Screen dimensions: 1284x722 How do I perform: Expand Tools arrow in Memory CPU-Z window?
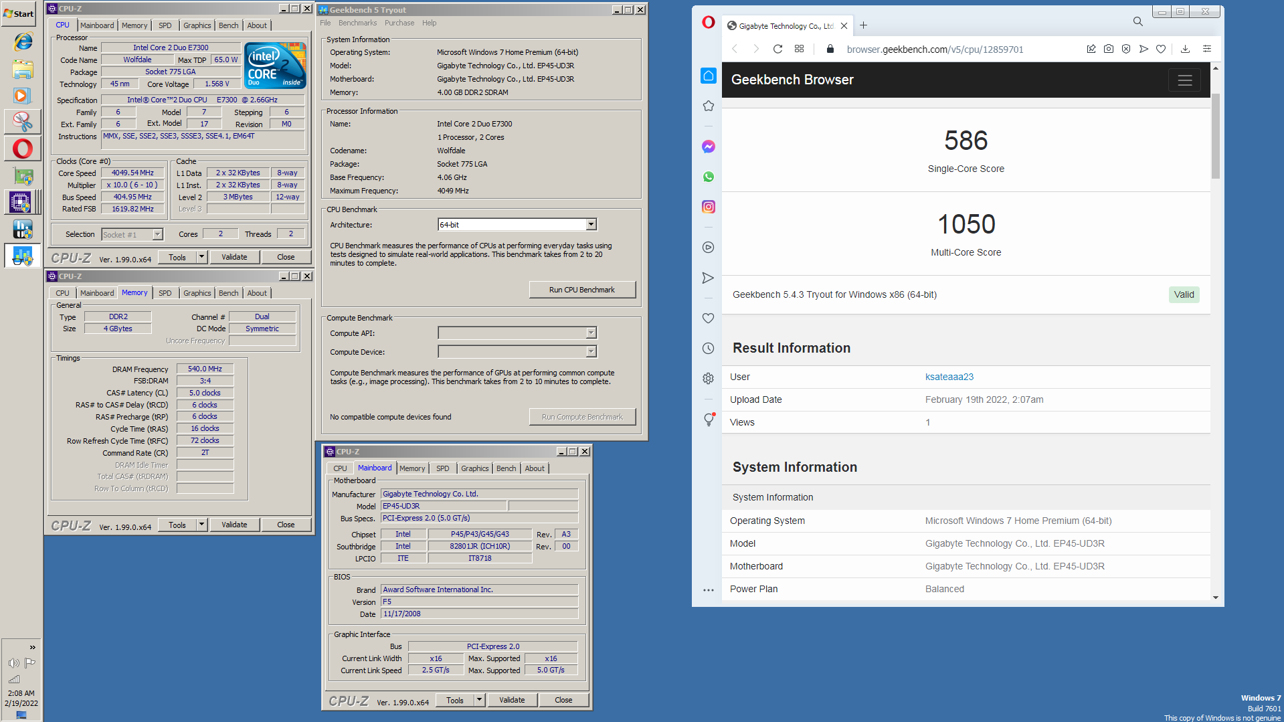(x=201, y=525)
